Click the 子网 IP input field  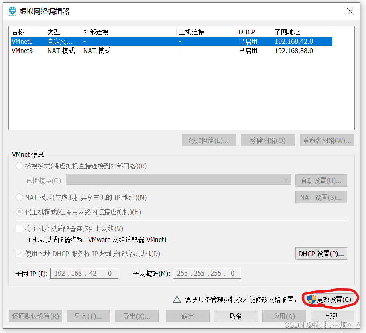[x=84, y=273]
